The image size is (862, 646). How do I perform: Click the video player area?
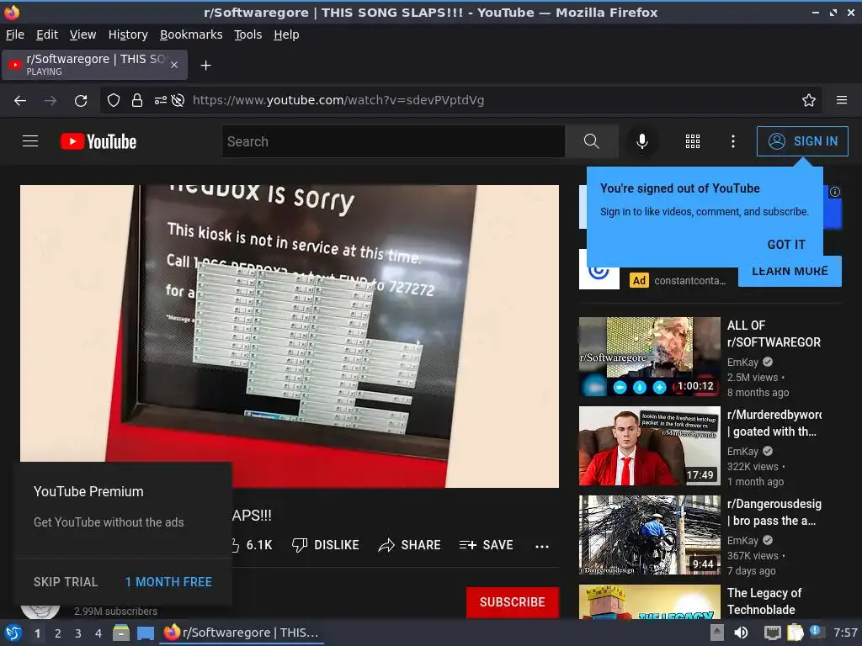point(290,336)
